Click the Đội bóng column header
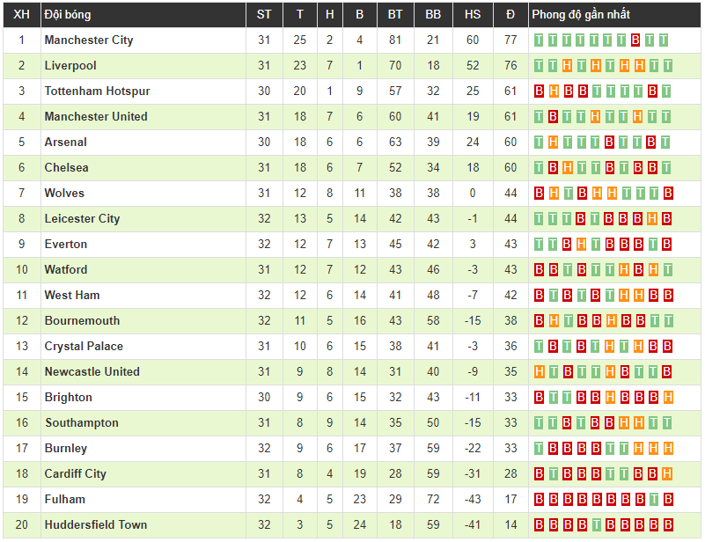This screenshot has height=542, width=705. point(68,15)
